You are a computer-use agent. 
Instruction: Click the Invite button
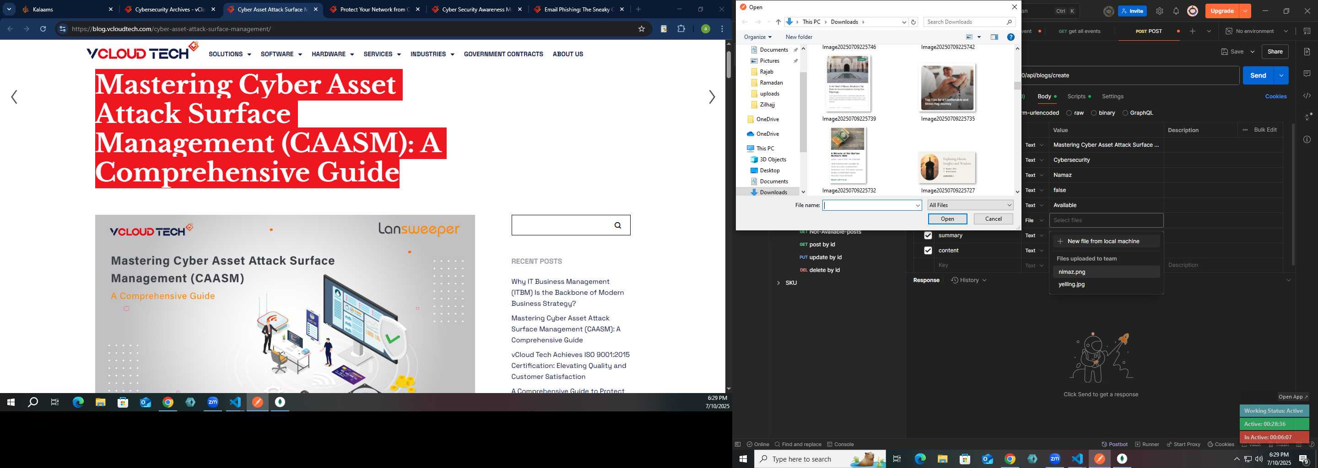pos(1132,11)
